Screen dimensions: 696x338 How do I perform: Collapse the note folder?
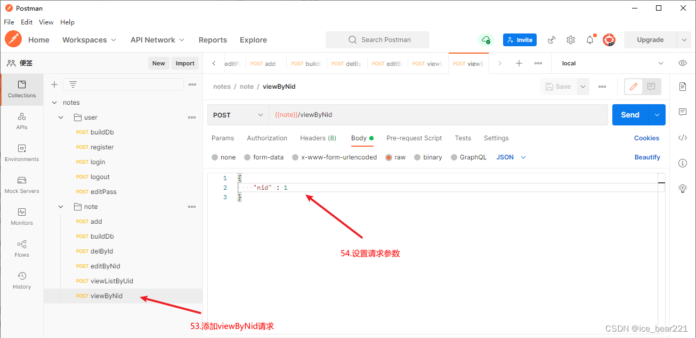(61, 207)
